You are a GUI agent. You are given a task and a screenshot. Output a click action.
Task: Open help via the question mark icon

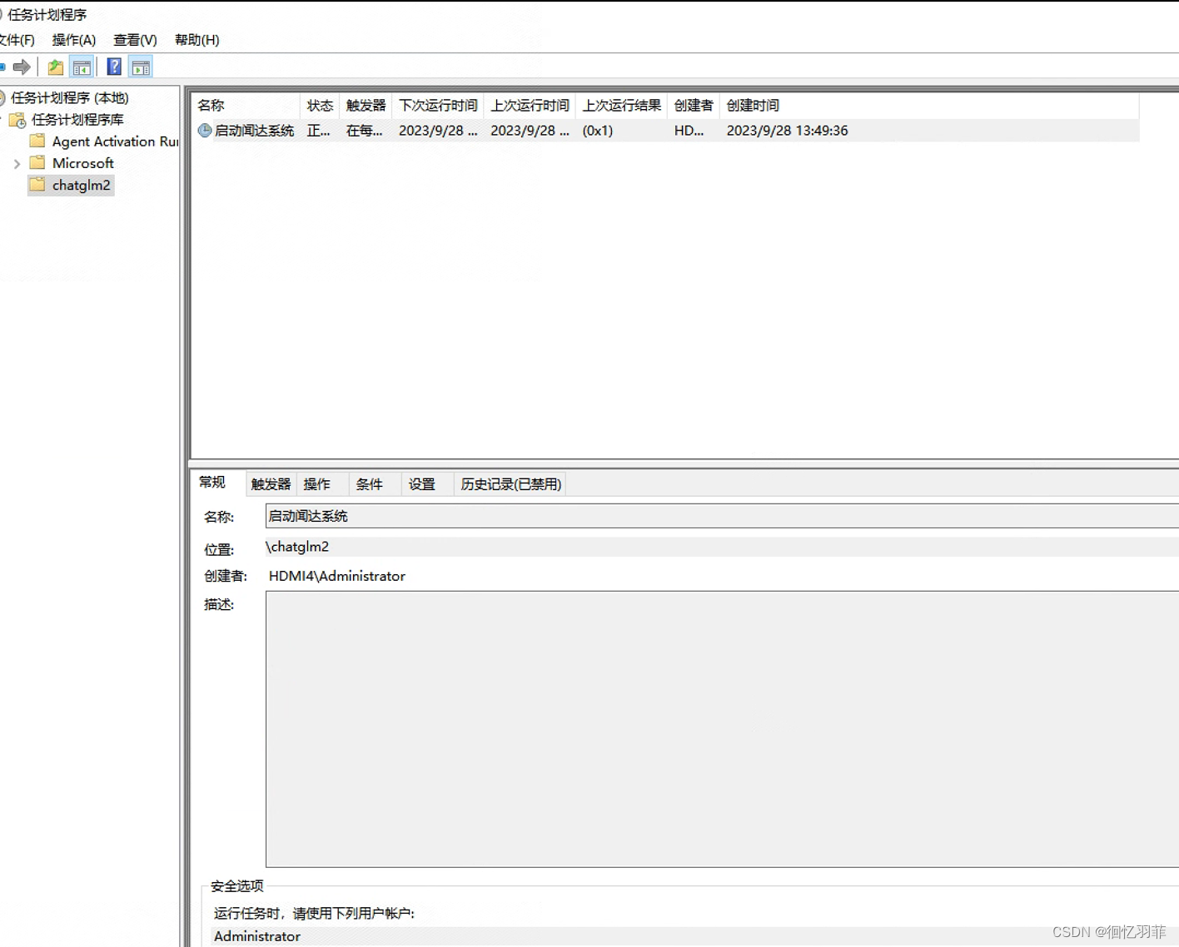[x=114, y=67]
